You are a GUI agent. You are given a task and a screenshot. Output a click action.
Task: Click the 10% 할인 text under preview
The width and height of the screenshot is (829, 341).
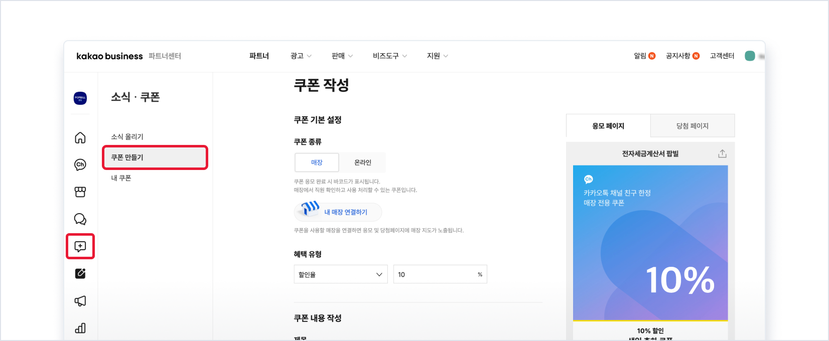[650, 331]
